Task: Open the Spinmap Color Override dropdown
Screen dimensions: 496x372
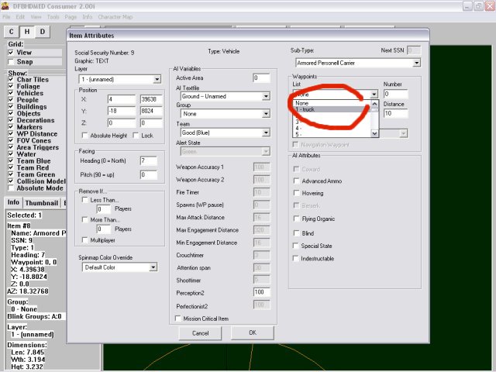Action: (x=152, y=267)
